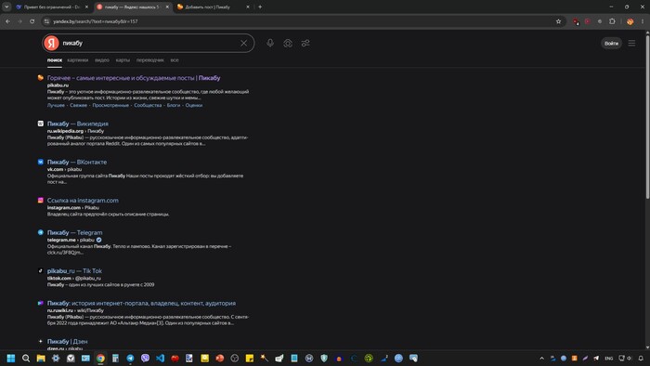Click the Wikipedia favicon beside the result

[40, 124]
